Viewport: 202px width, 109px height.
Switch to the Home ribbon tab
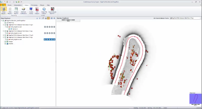[x=9, y=5]
